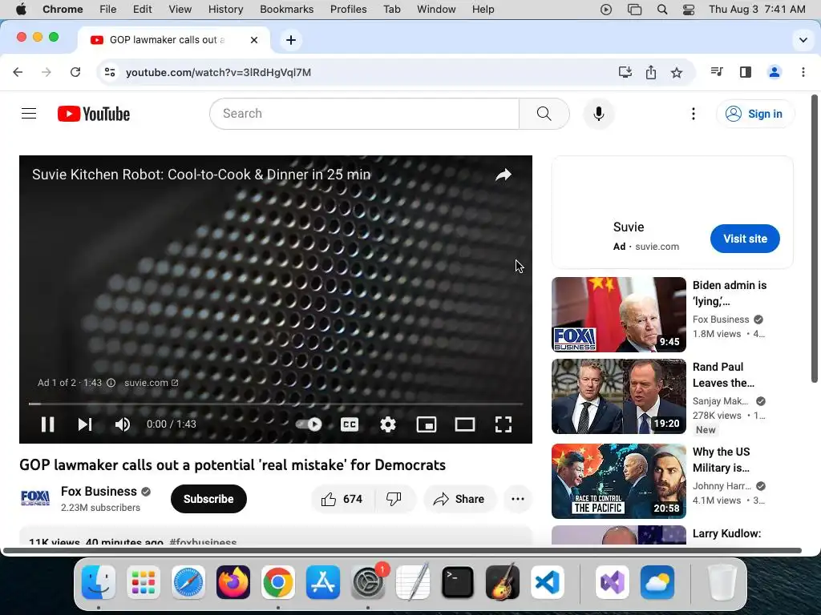
Task: Open Biden admin is 'lying' video thumbnail
Action: coord(619,314)
